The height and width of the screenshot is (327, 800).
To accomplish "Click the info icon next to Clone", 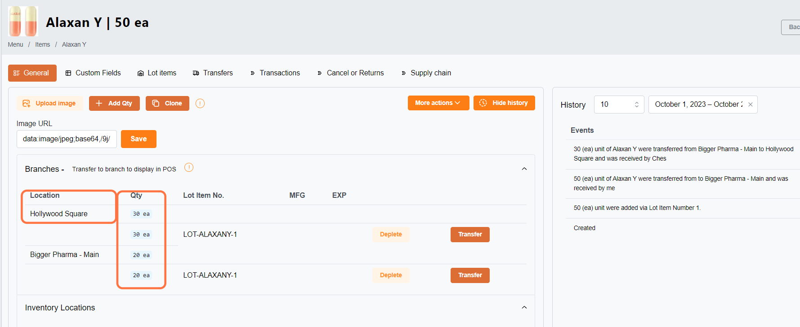I will tap(200, 104).
